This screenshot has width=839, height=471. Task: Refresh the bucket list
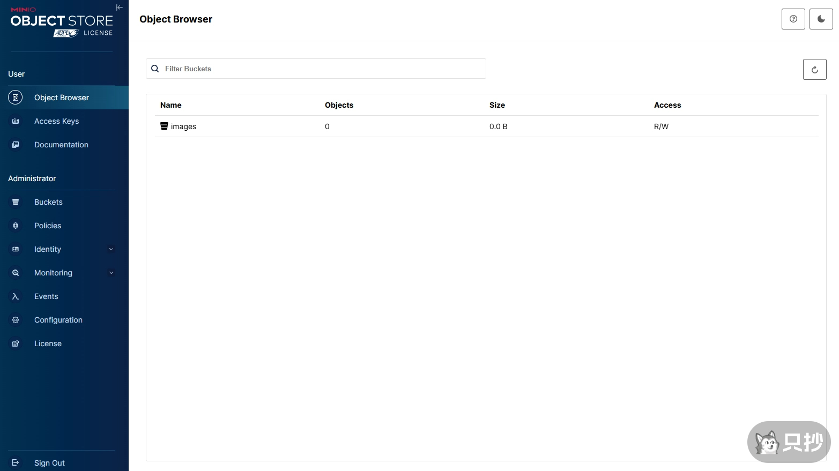pos(814,70)
